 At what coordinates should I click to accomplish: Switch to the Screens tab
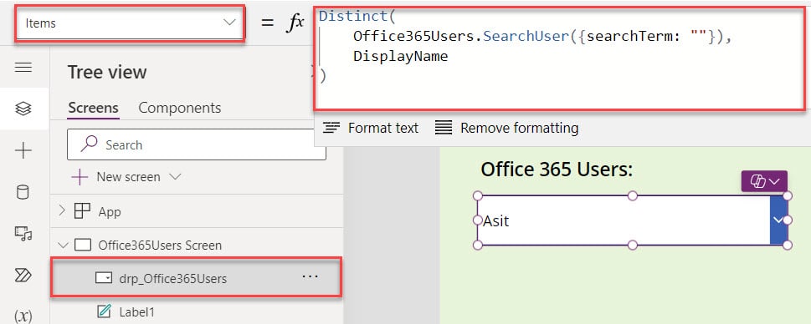click(93, 108)
